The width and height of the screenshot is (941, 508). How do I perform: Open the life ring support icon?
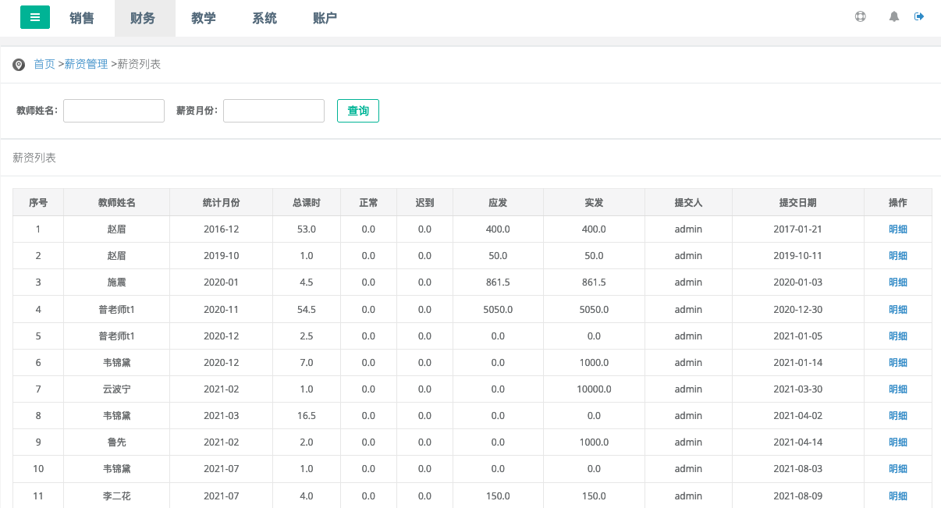pos(861,16)
